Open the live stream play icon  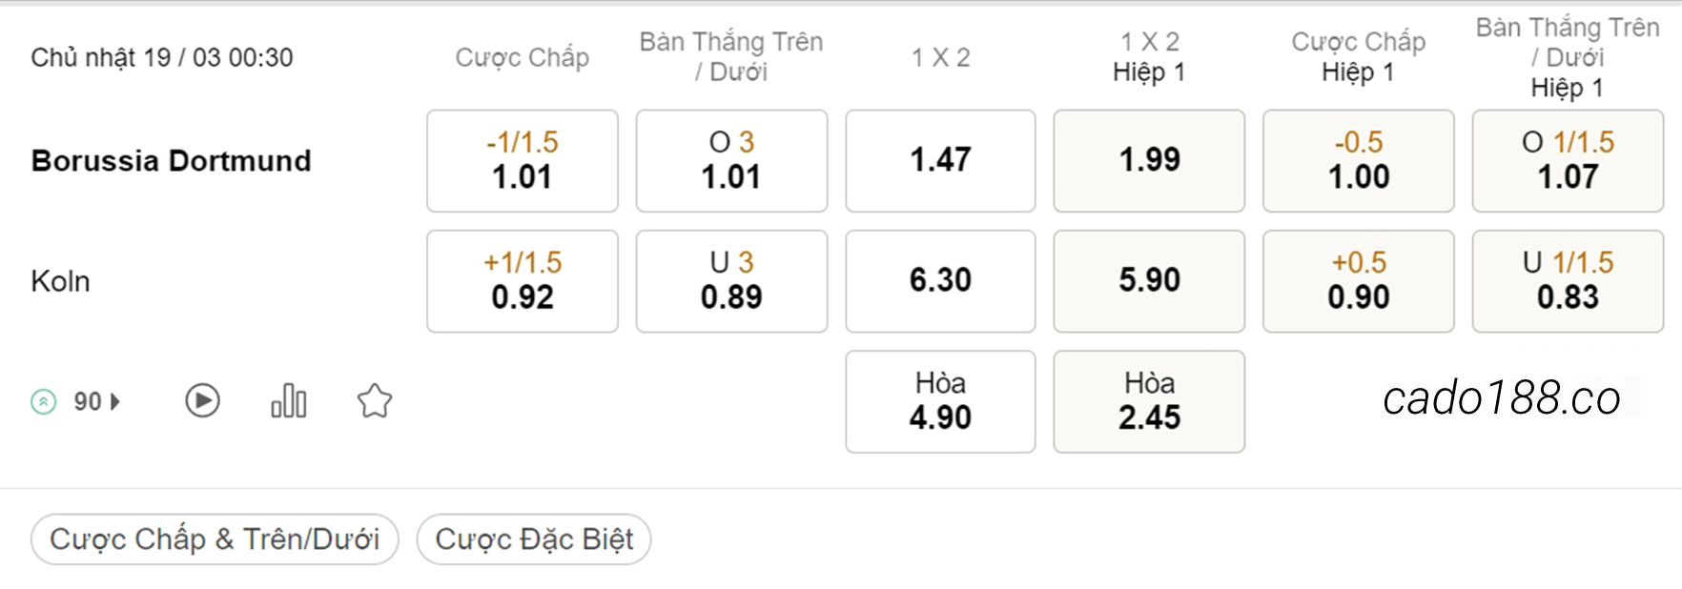pos(202,401)
